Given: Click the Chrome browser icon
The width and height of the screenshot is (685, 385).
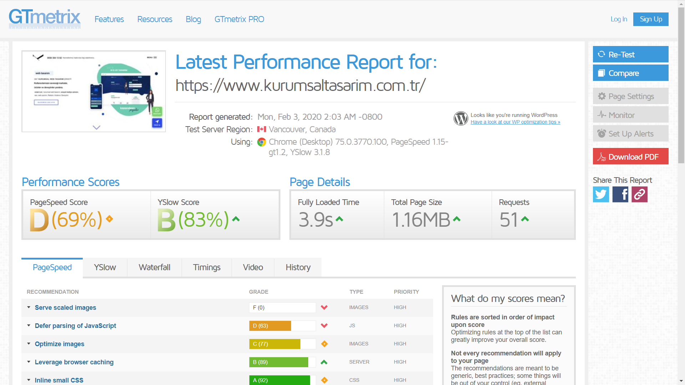Looking at the screenshot, I should pos(262,142).
